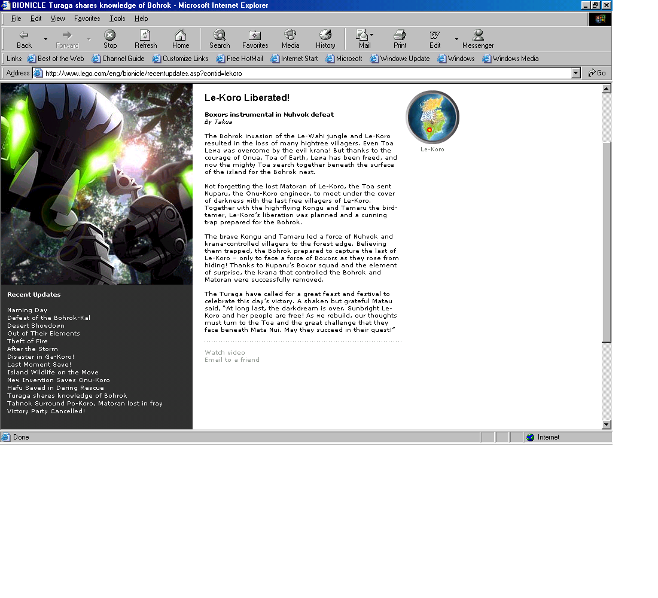The image size is (658, 598).
Task: Open the Channel Guide links-bar shortcut
Action: pyautogui.click(x=118, y=59)
